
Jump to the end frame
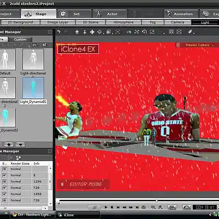pyautogui.click(x=137, y=207)
